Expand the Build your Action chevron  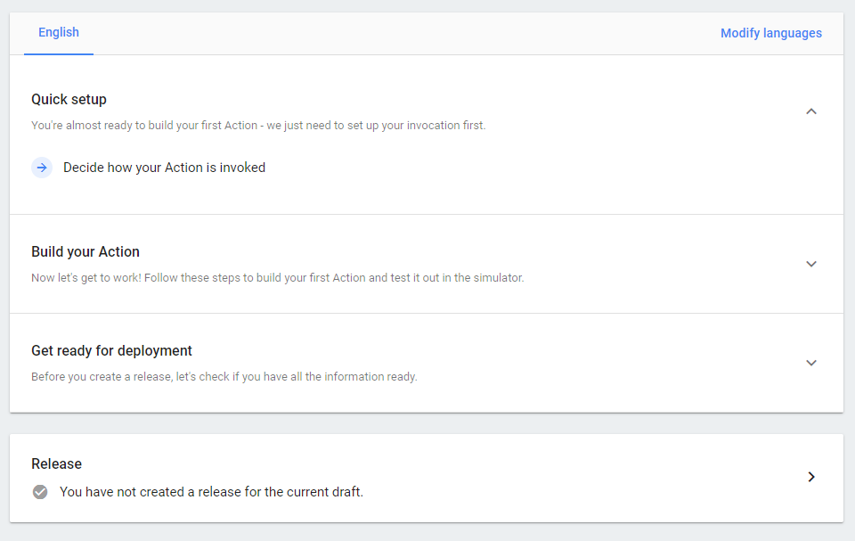tap(811, 264)
